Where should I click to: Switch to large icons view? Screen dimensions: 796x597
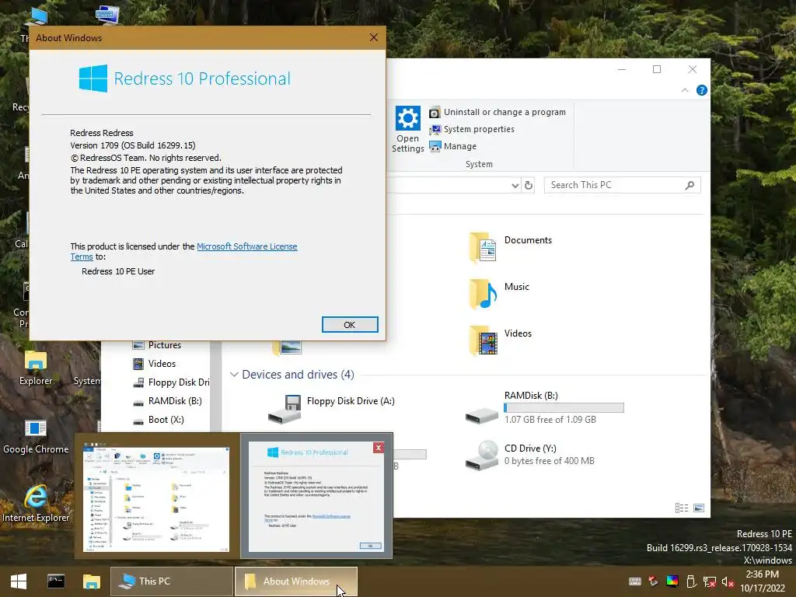[x=699, y=508]
